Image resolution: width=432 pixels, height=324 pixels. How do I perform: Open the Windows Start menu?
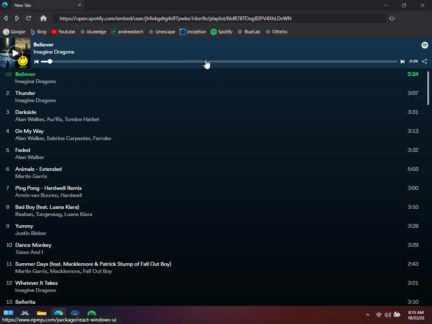8,313
